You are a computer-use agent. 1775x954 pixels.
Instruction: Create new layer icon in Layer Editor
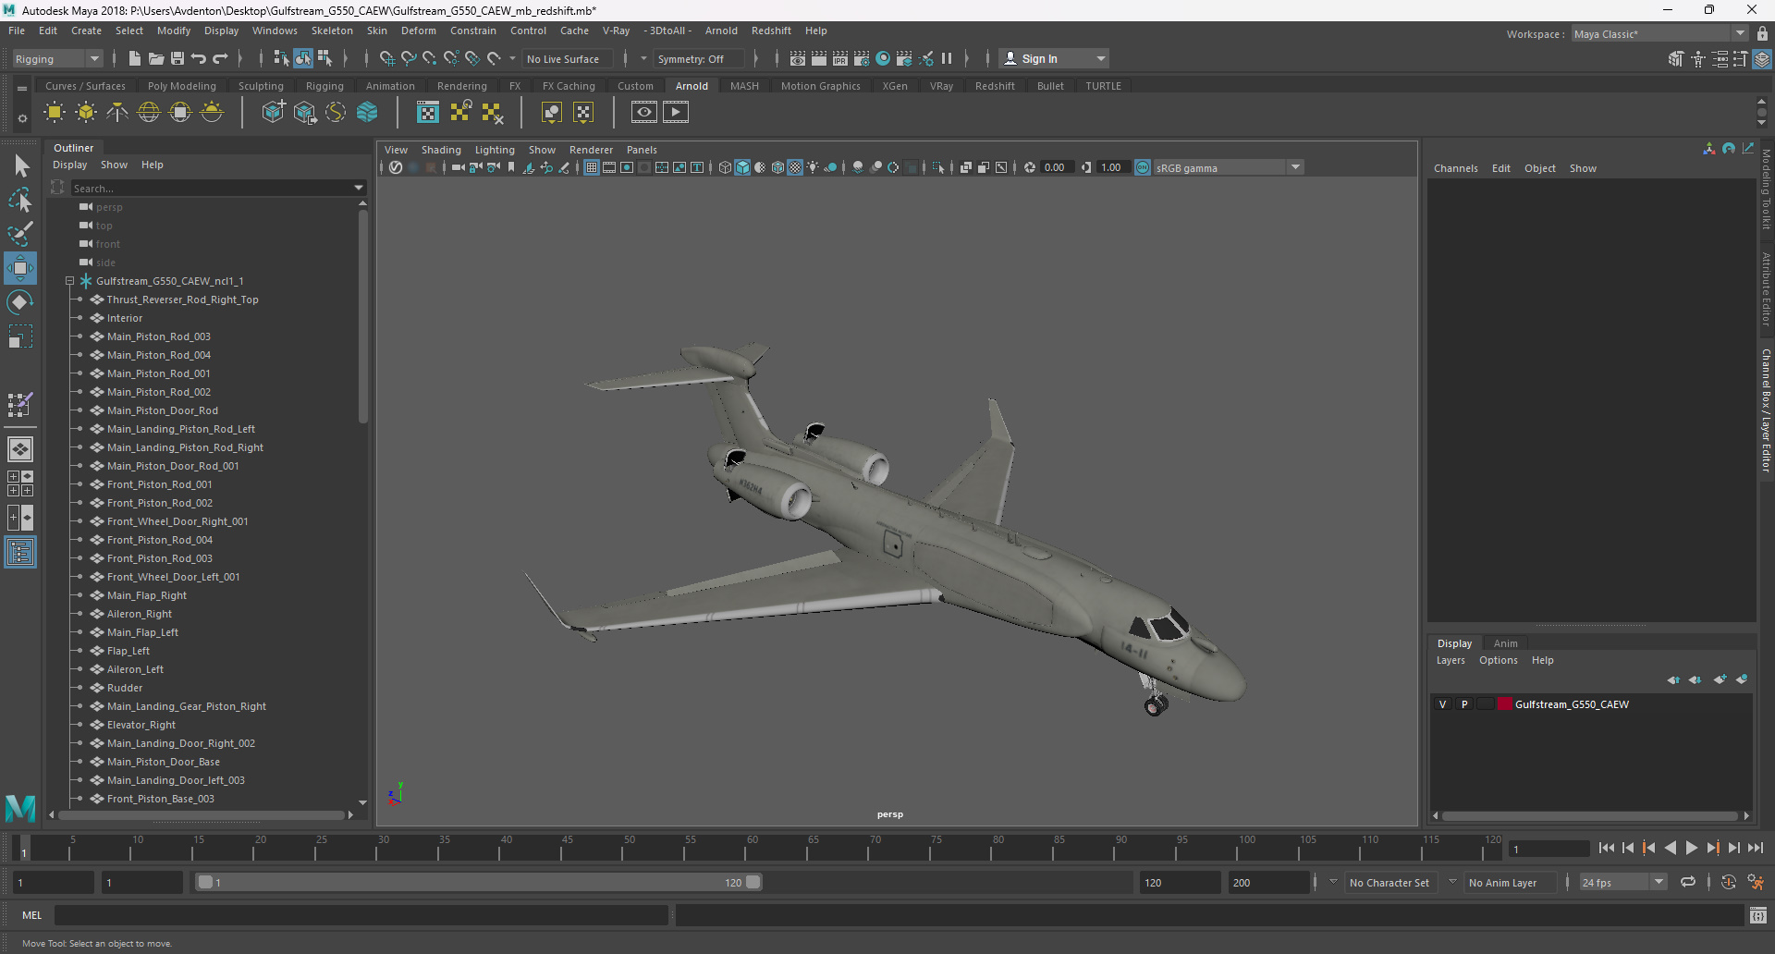coord(1720,679)
